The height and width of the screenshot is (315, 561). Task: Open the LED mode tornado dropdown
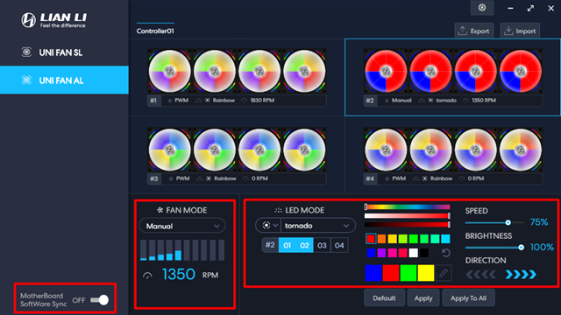(317, 226)
